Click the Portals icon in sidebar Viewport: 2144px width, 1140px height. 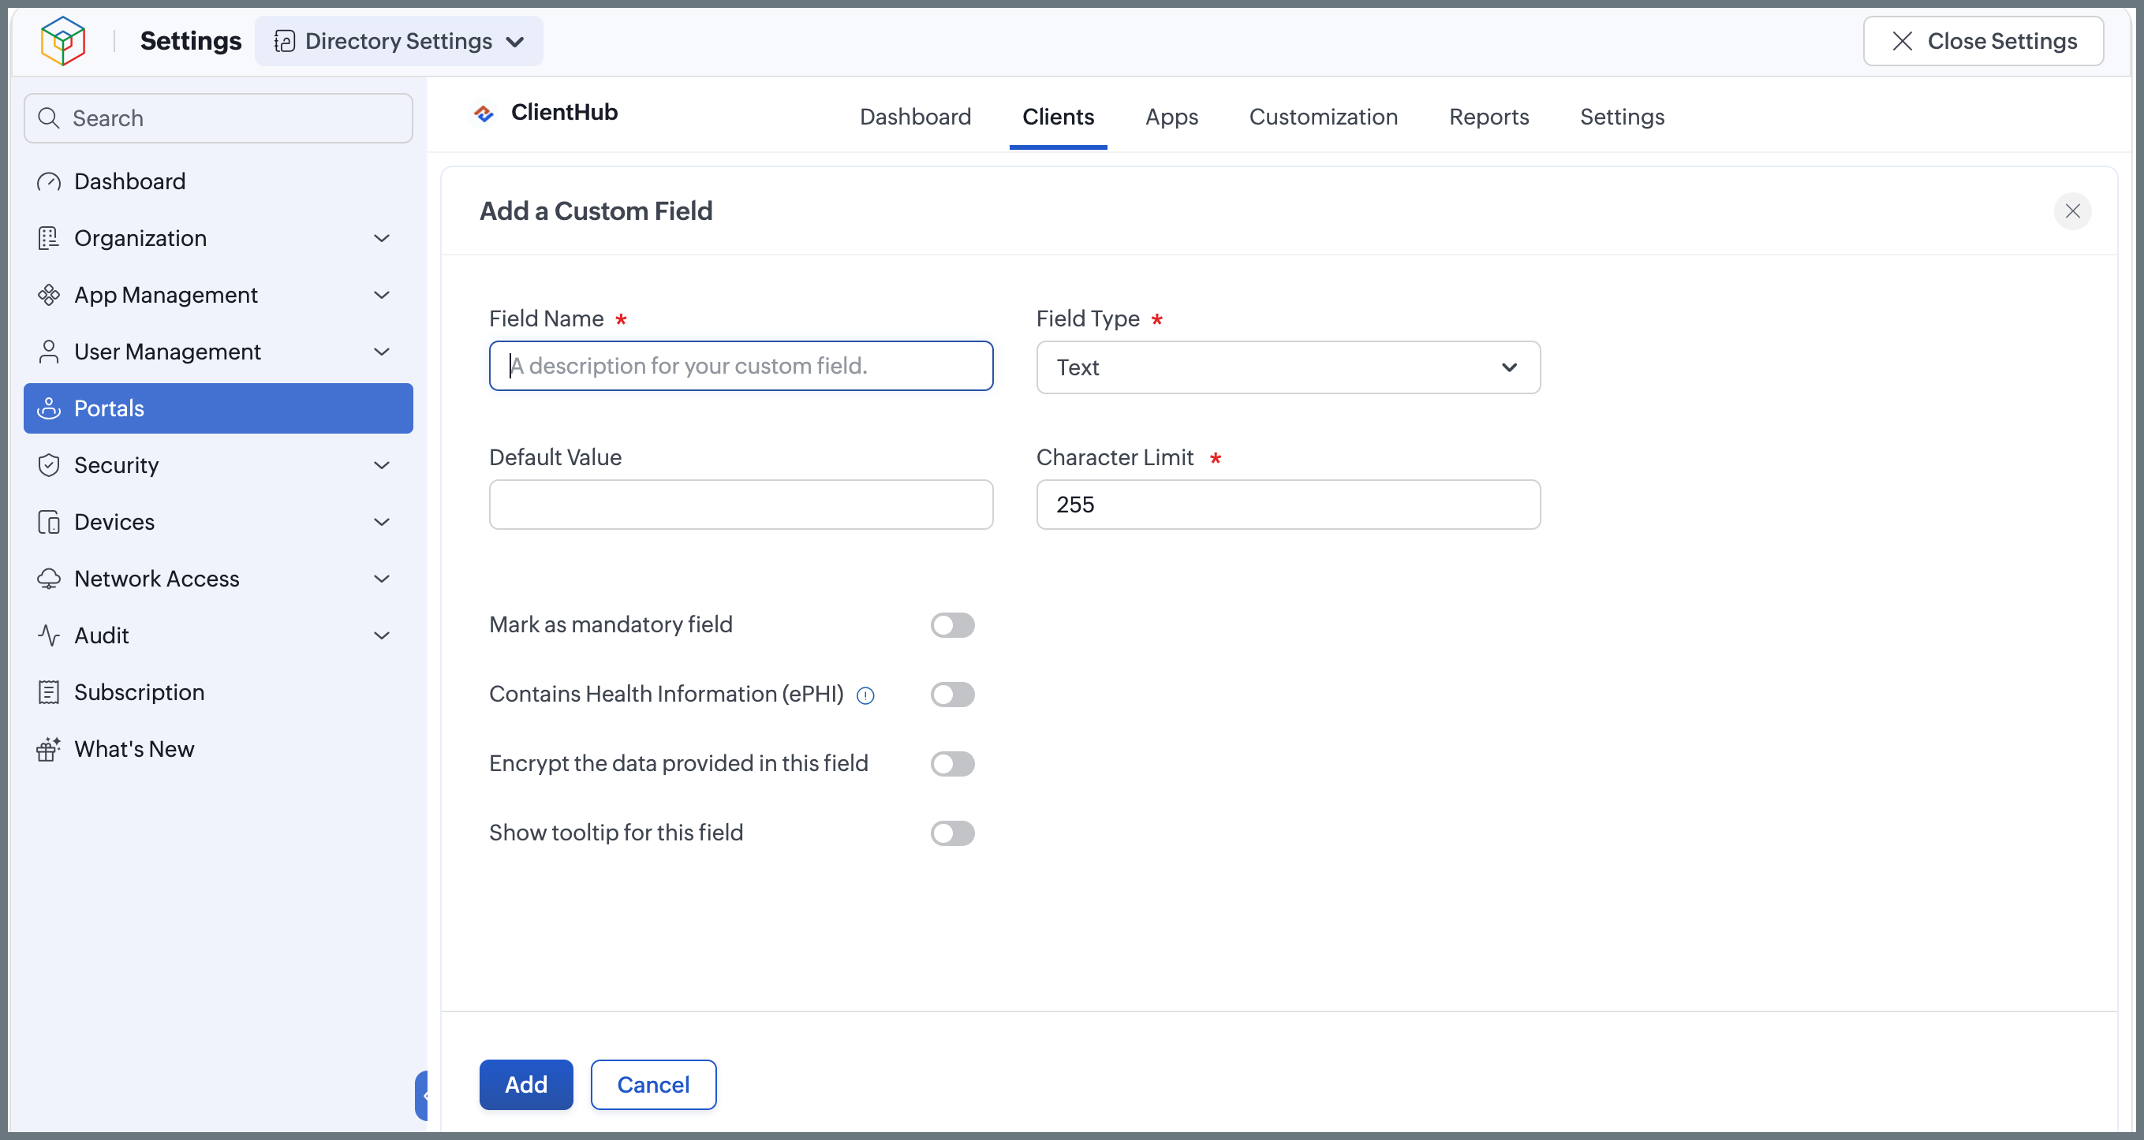click(49, 408)
